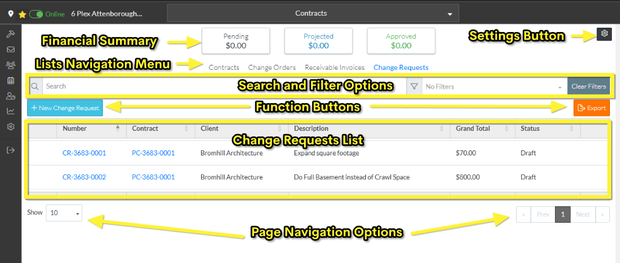Click the Projected summary card

319,41
